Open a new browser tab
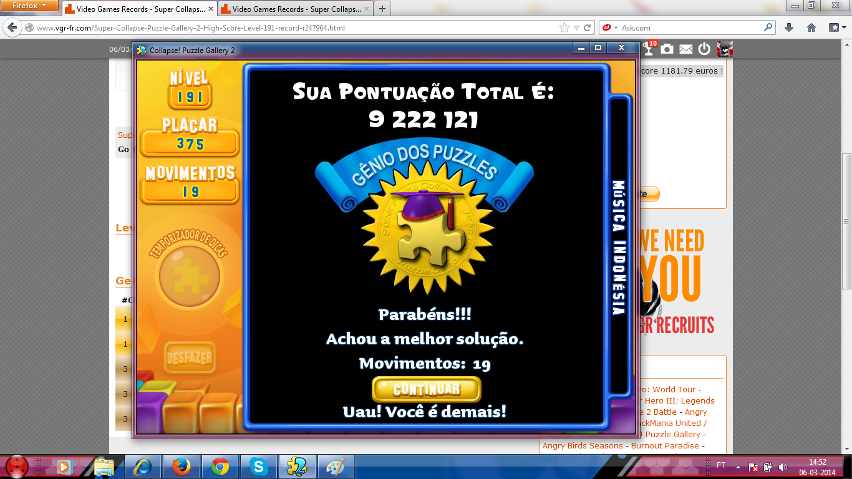 click(382, 9)
